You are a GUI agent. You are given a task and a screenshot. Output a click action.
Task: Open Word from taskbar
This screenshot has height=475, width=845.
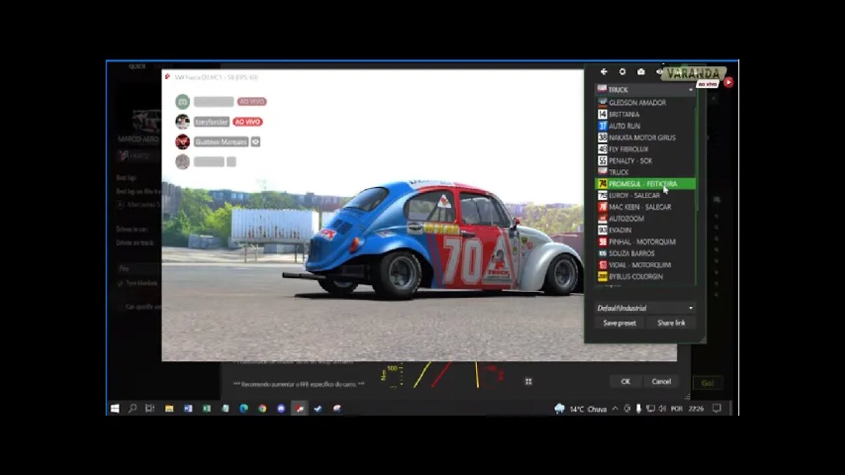click(188, 408)
